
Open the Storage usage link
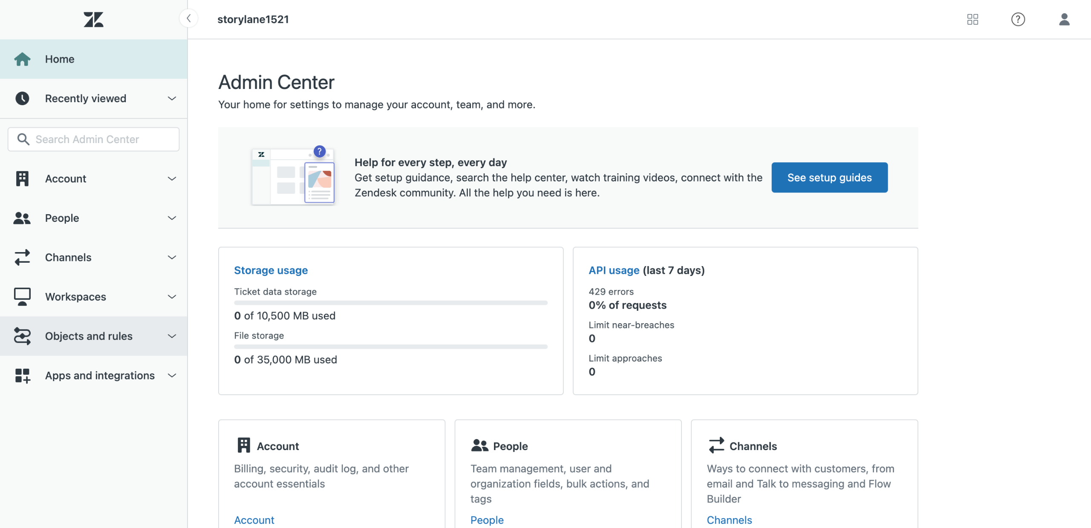pyautogui.click(x=271, y=270)
